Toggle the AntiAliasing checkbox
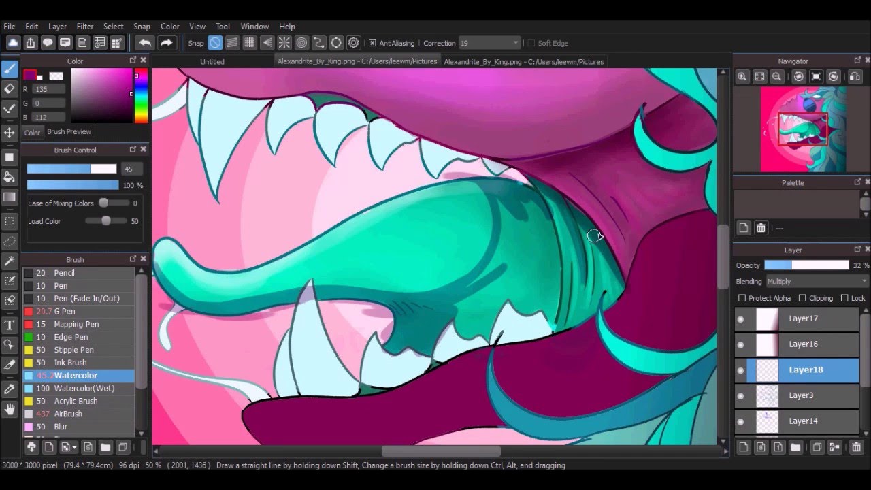 click(x=372, y=43)
